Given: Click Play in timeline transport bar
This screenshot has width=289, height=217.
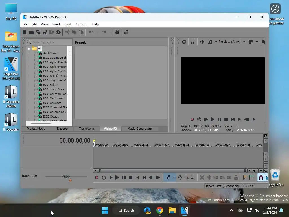Looking at the screenshot, I should (x=117, y=177).
